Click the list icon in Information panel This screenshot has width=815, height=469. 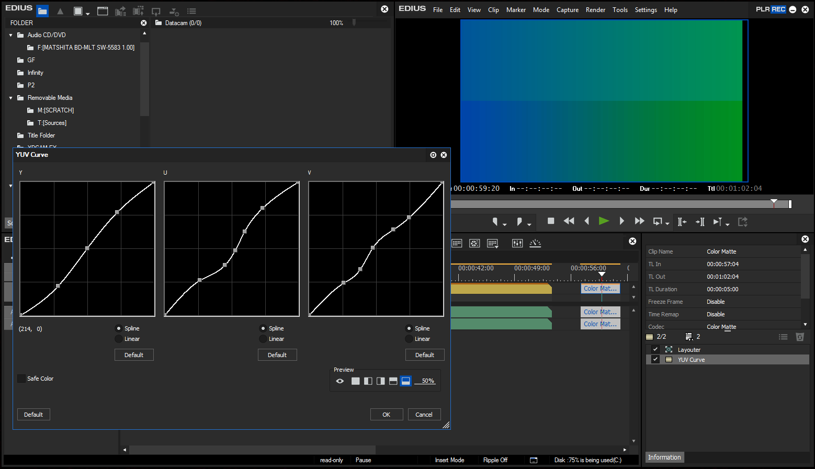click(x=783, y=337)
